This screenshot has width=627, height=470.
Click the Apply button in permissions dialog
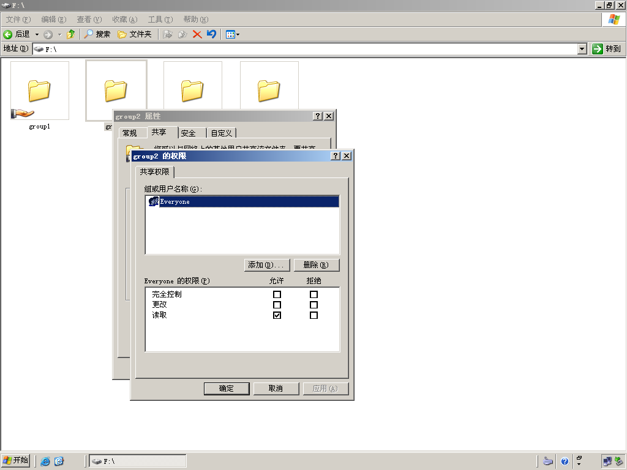tap(326, 389)
